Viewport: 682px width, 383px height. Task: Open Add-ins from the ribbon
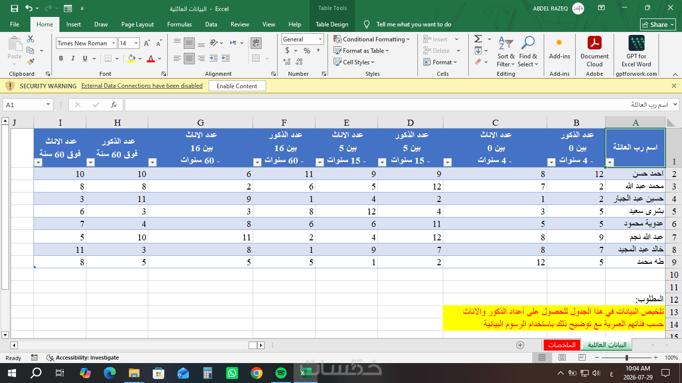pos(560,48)
